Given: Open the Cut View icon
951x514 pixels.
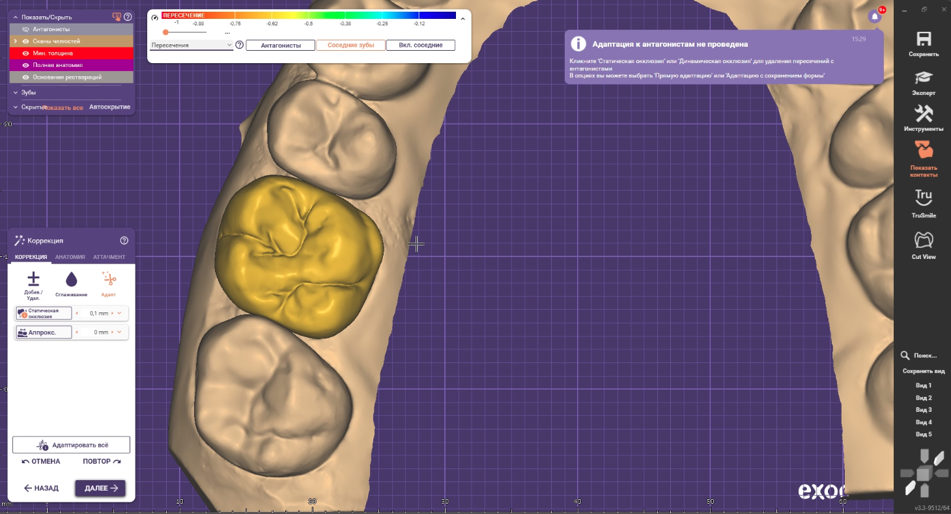Looking at the screenshot, I should (924, 240).
